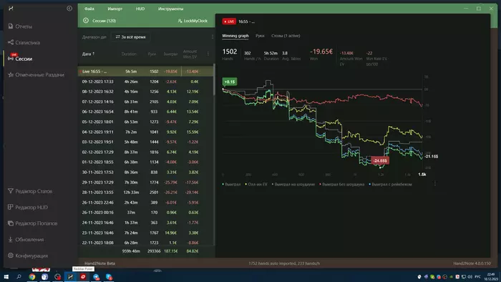Open Импорт menu
Screen dimensions: 501x282
[x=115, y=9]
